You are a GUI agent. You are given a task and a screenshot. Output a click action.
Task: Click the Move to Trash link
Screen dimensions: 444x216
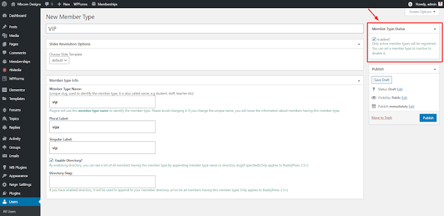tap(382, 118)
